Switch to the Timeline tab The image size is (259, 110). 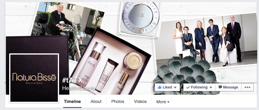click(72, 102)
